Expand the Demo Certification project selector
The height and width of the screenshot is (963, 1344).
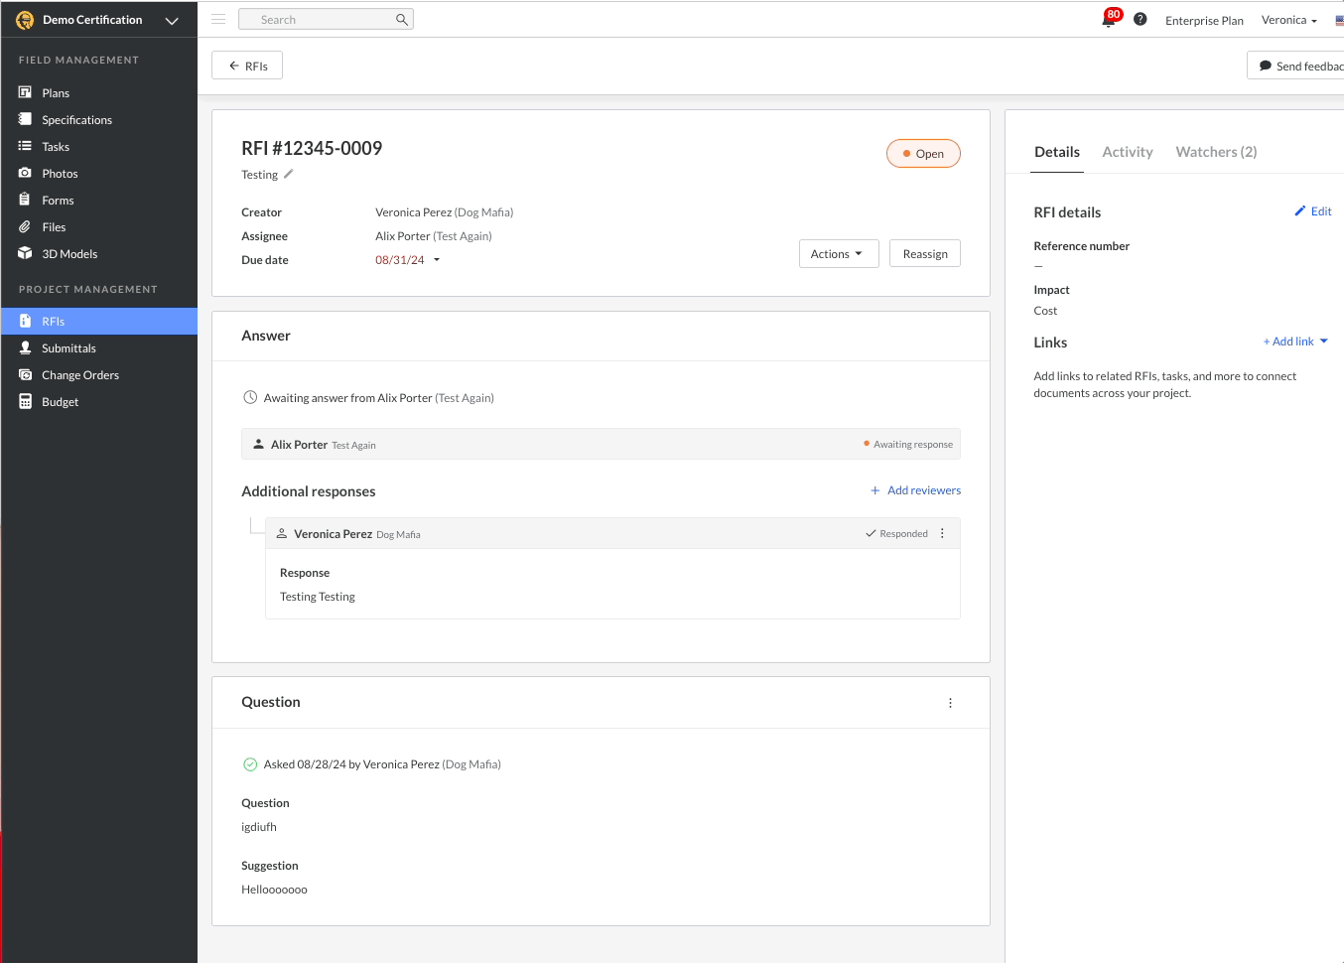click(172, 21)
